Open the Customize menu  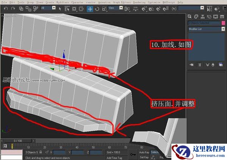point(154,2)
